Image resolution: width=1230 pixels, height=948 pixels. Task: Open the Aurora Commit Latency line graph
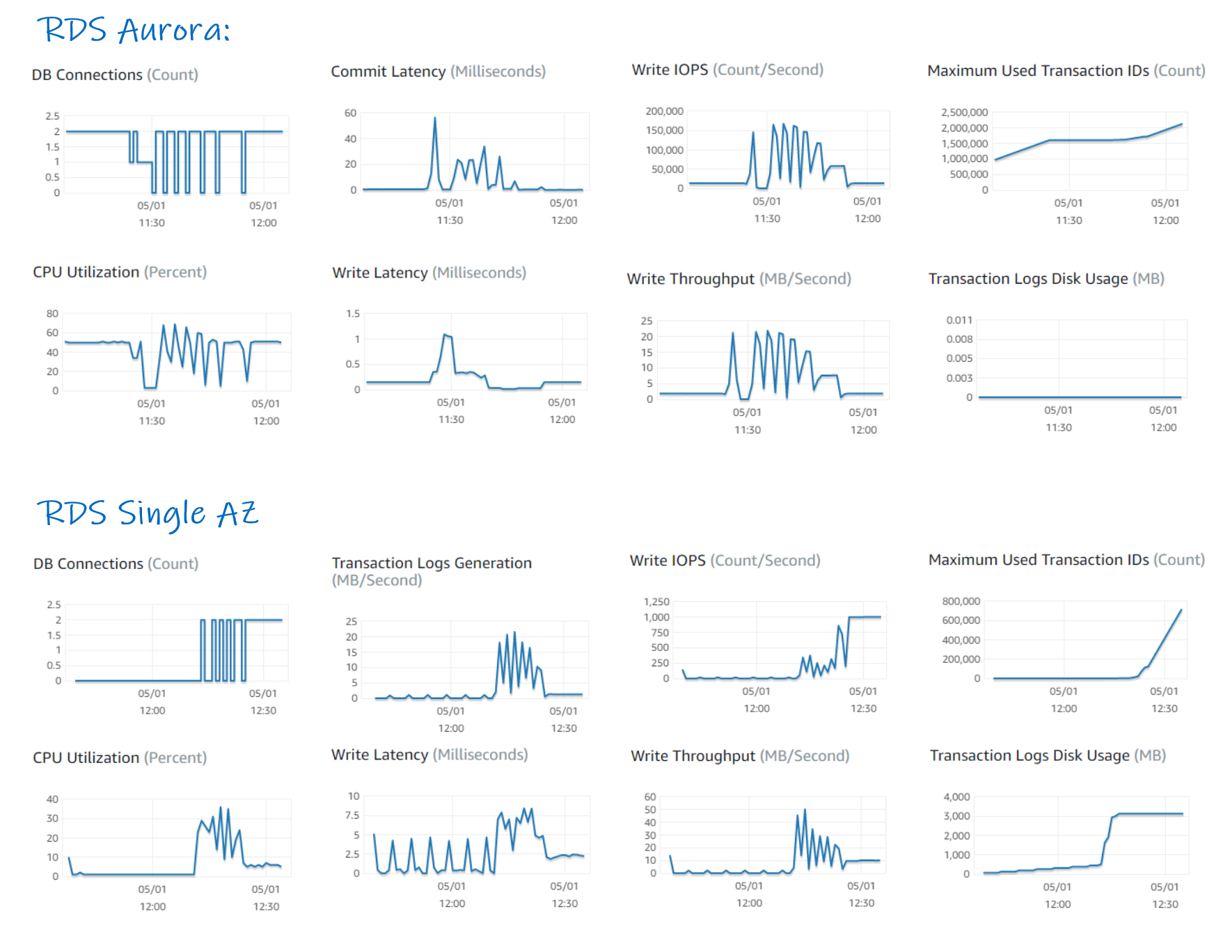[475, 151]
